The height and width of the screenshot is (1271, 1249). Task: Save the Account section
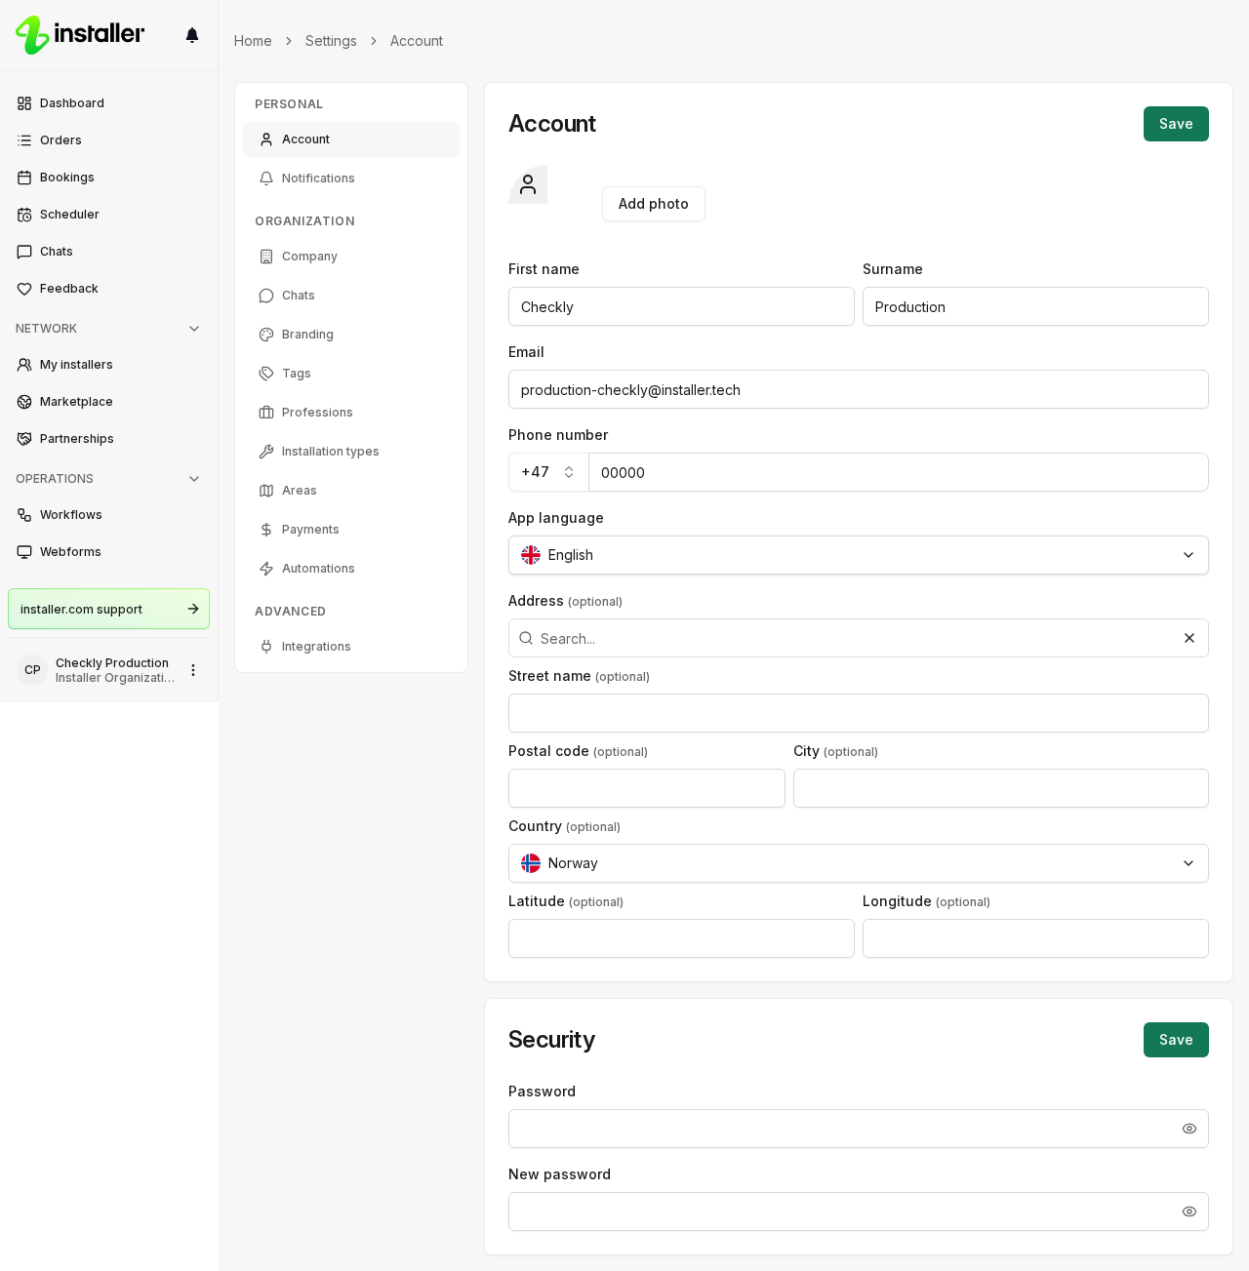tap(1176, 124)
